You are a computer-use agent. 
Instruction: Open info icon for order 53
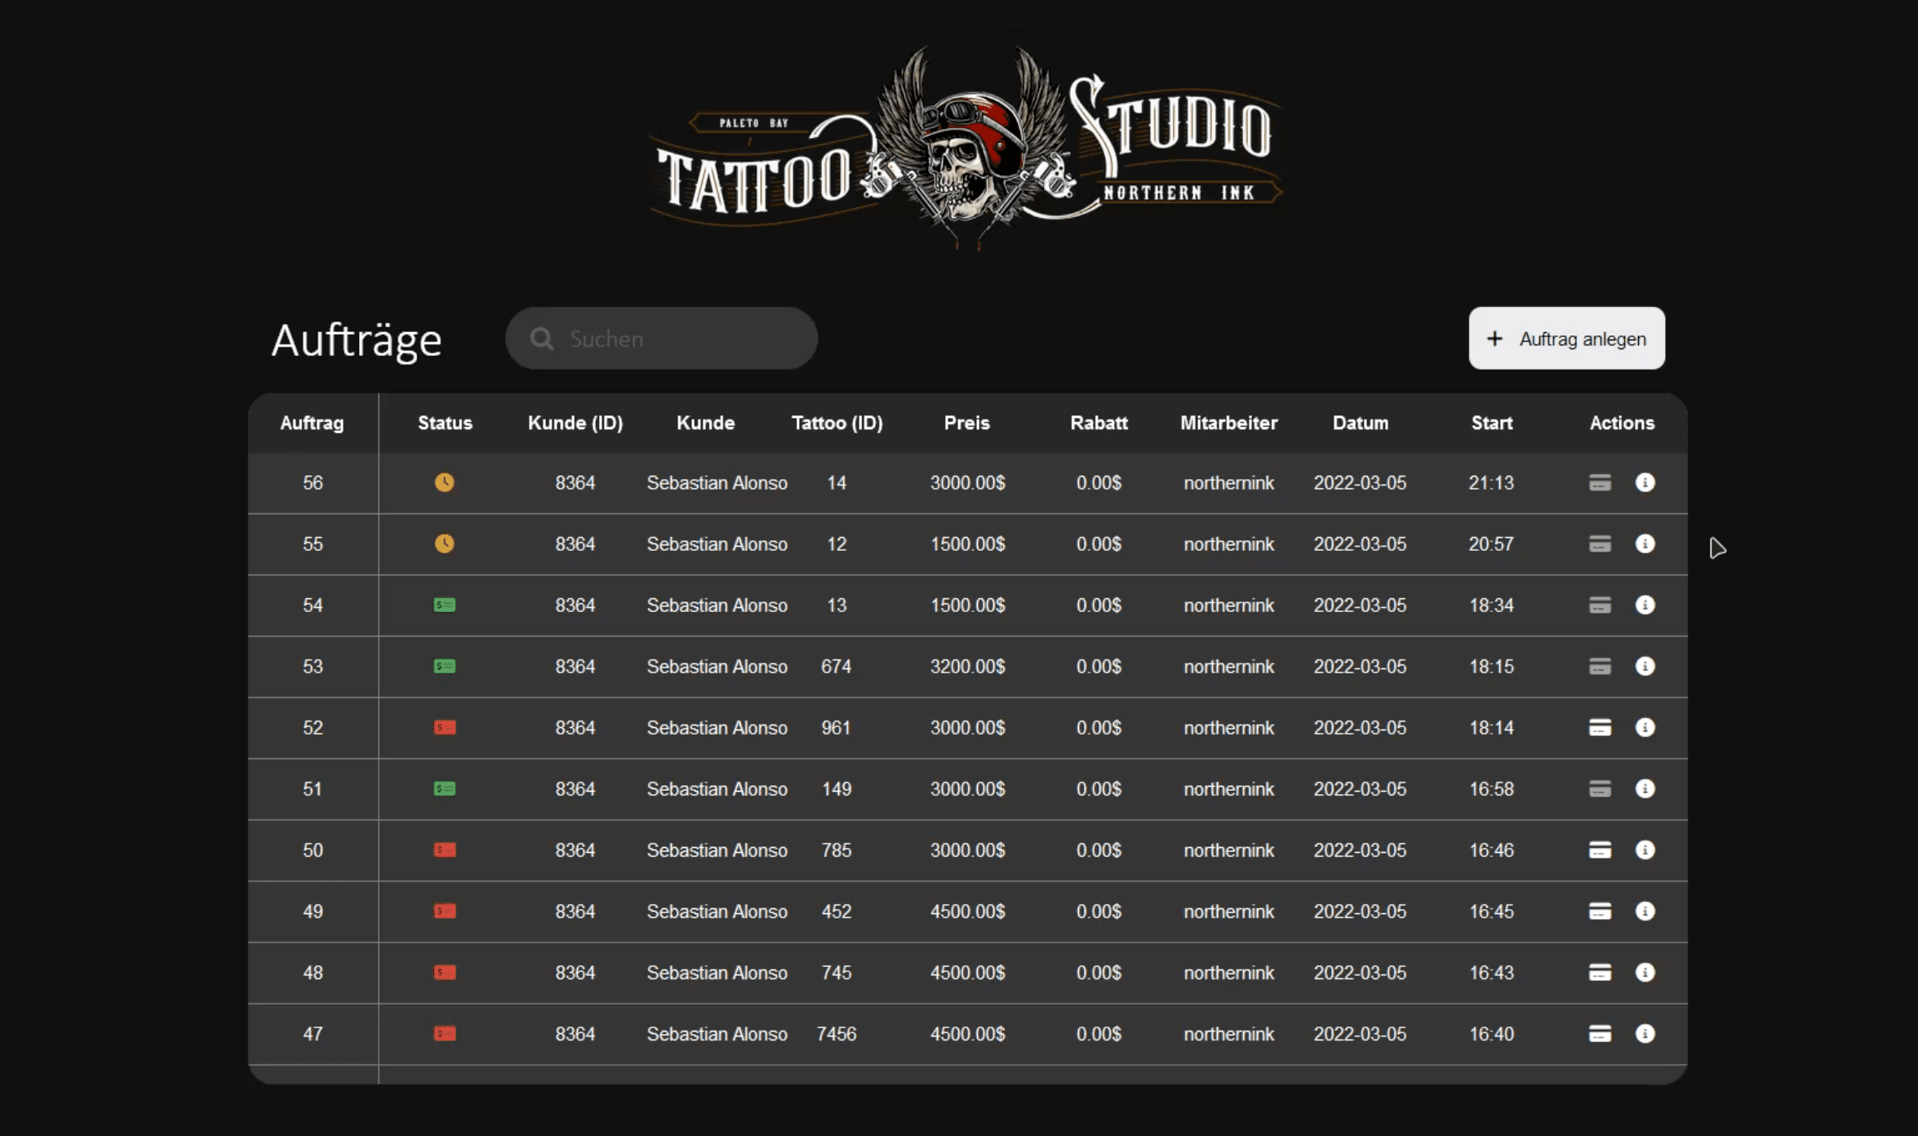tap(1645, 666)
